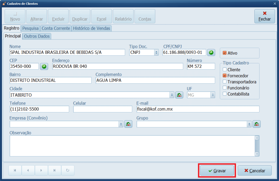The height and width of the screenshot is (181, 279).
Task: Open the Outros Dados tab
Action: pyautogui.click(x=37, y=36)
